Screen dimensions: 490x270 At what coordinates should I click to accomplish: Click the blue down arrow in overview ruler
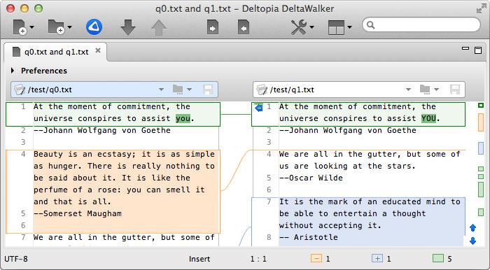(x=472, y=241)
